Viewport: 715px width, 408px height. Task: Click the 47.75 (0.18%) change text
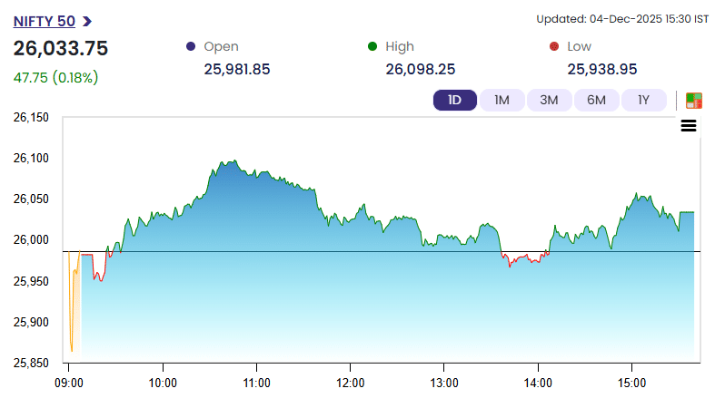[55, 77]
